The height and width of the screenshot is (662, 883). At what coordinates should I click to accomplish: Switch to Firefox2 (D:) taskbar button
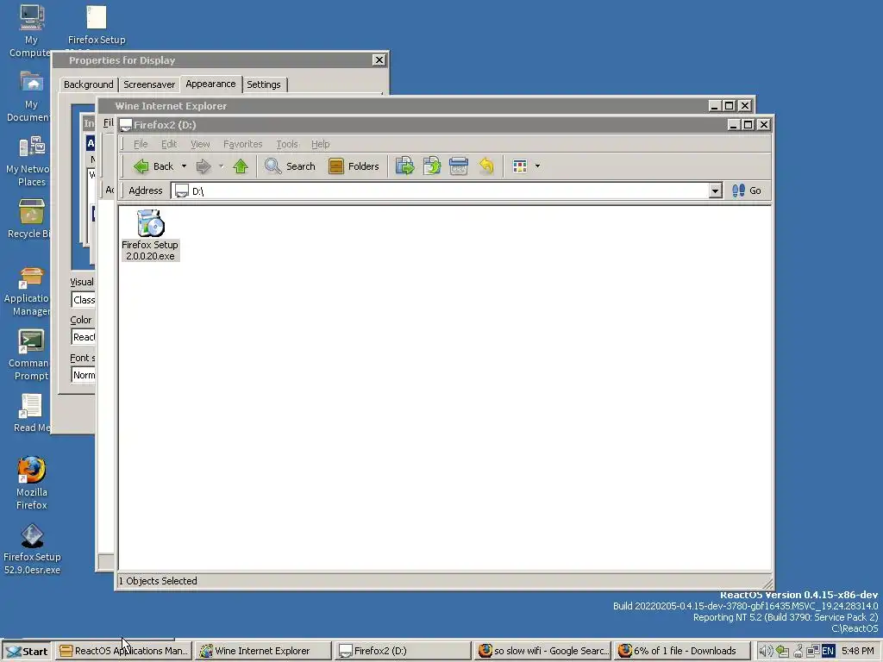tap(402, 651)
